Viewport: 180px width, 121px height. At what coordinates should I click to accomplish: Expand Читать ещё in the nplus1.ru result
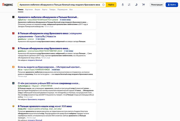49,26
